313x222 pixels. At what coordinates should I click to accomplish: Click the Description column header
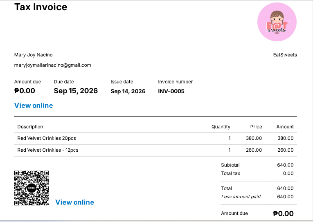pos(30,127)
